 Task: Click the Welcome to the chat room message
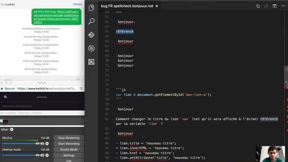tap(17, 106)
